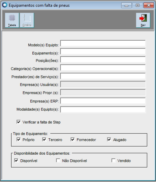Enable the Não Disponível checkbox
Screen dimensions: 156x182
(58, 160)
